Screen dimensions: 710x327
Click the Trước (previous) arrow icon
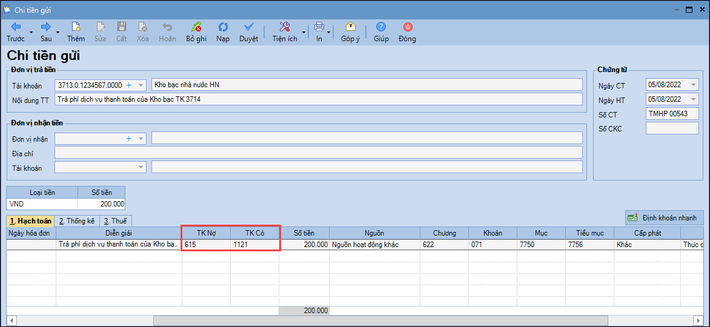pyautogui.click(x=16, y=27)
